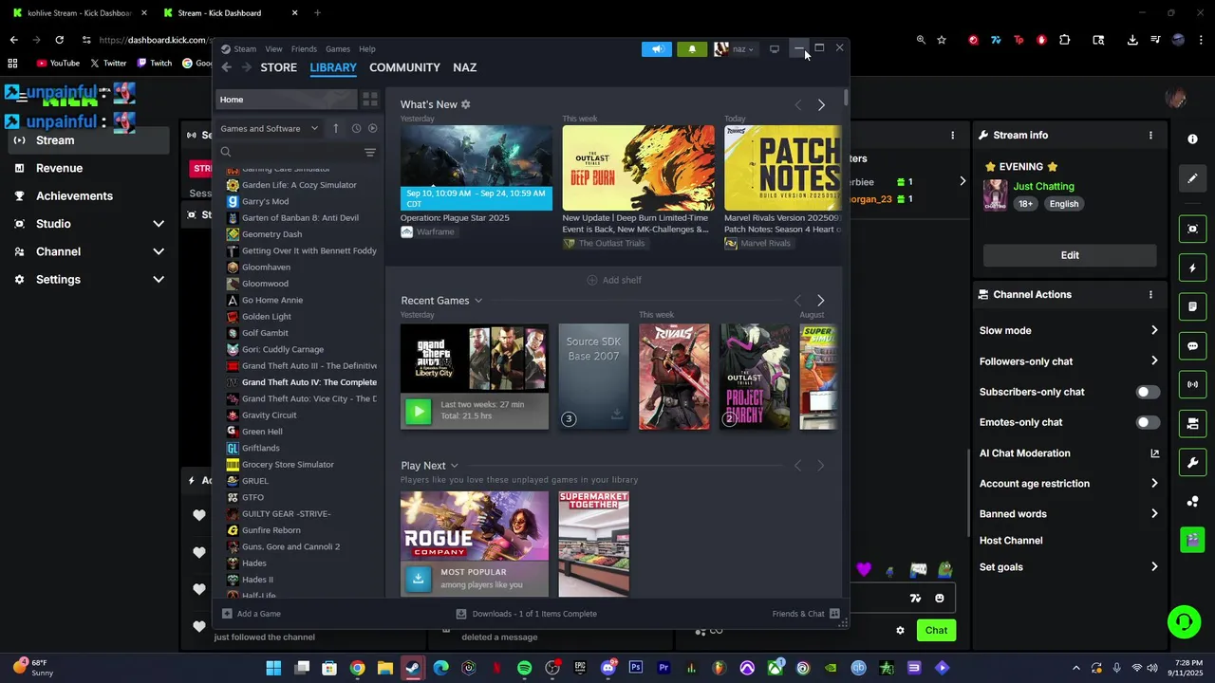Click Add shelf in Steam library

pyautogui.click(x=614, y=280)
